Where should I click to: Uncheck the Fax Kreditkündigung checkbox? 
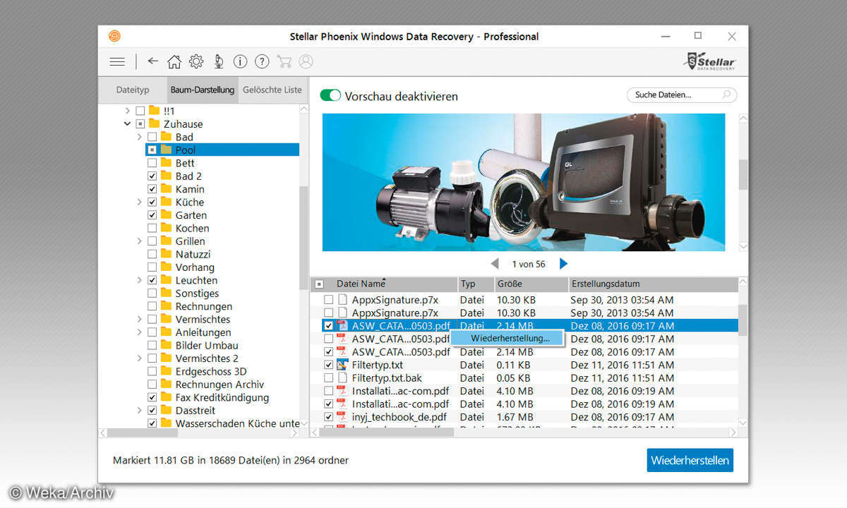pos(152,398)
